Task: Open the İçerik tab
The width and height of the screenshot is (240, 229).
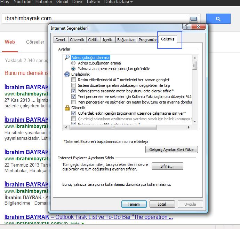Action: pyautogui.click(x=107, y=40)
